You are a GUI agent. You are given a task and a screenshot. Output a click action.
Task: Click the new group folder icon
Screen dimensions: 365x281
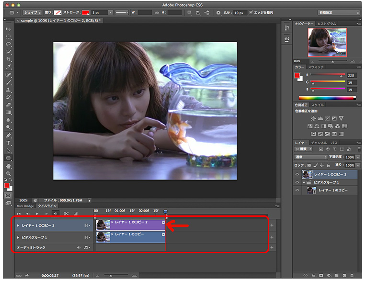[x=337, y=275]
